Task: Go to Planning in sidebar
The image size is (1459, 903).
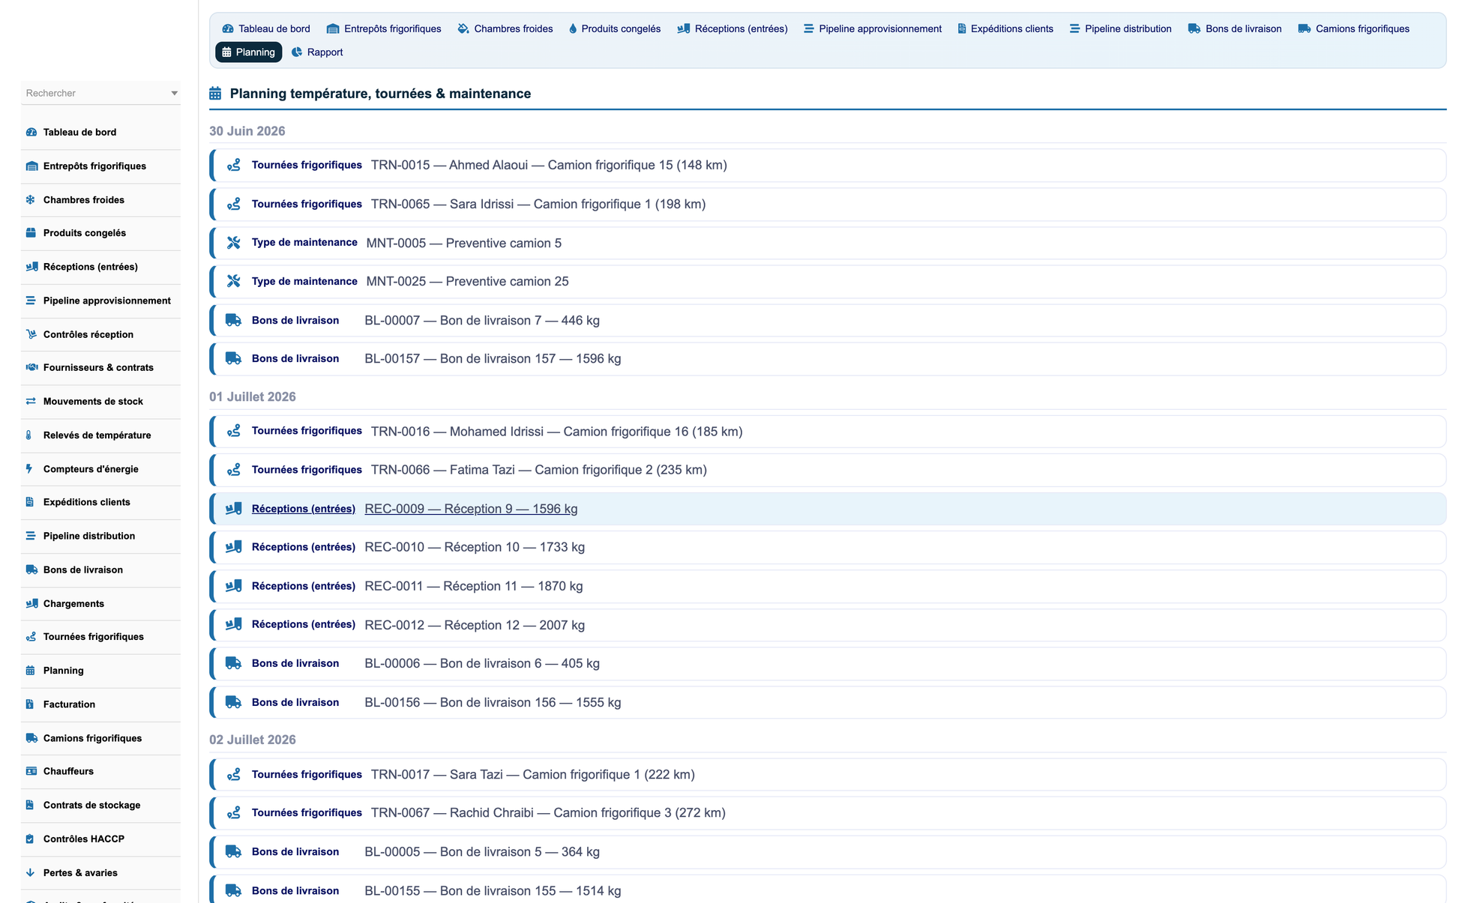Action: pyautogui.click(x=100, y=670)
